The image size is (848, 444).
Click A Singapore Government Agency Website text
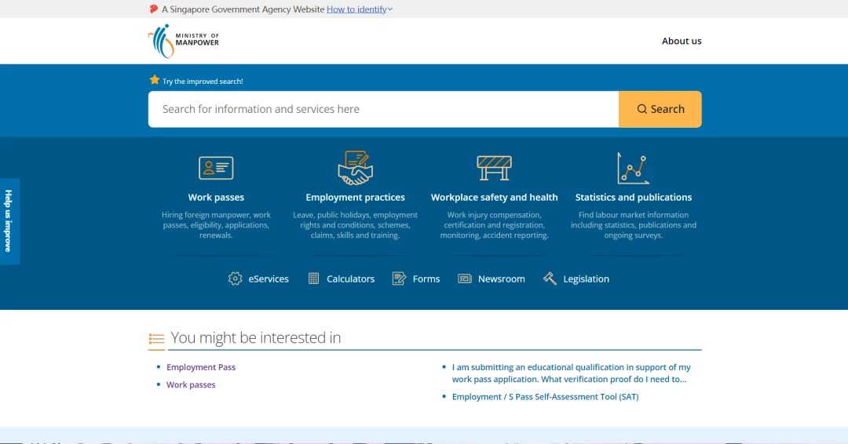[243, 9]
